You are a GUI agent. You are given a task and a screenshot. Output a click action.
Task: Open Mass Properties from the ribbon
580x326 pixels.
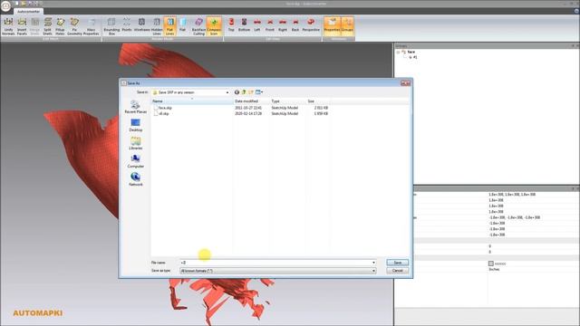[91, 26]
